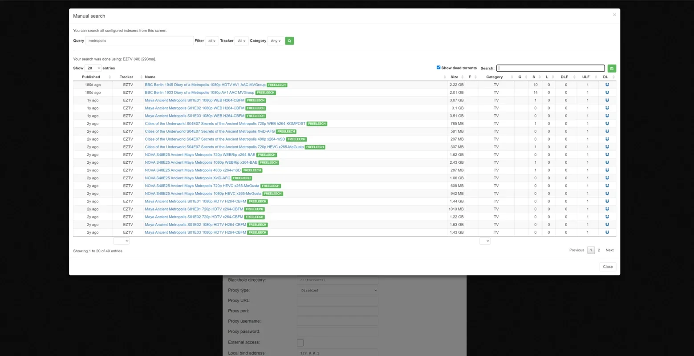Click the 785 MB size cell
This screenshot has height=356, width=694.
click(x=457, y=124)
